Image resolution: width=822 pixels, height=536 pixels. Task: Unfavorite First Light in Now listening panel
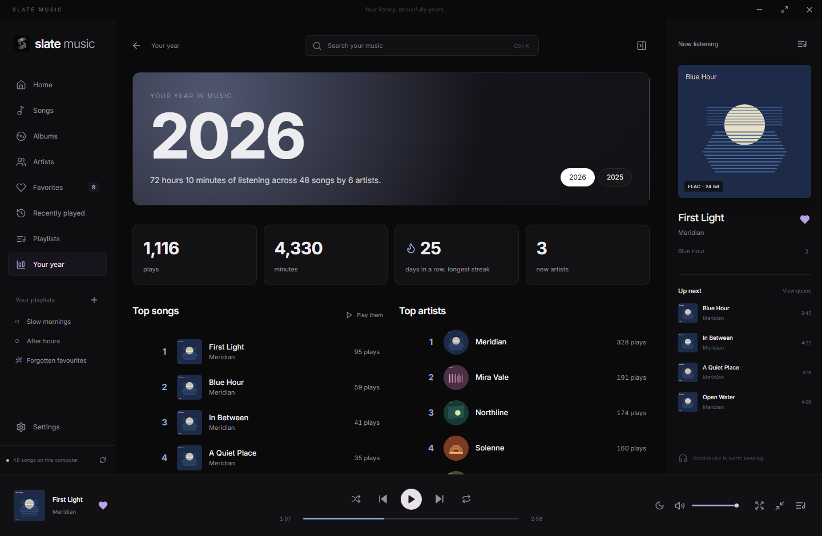click(x=805, y=220)
